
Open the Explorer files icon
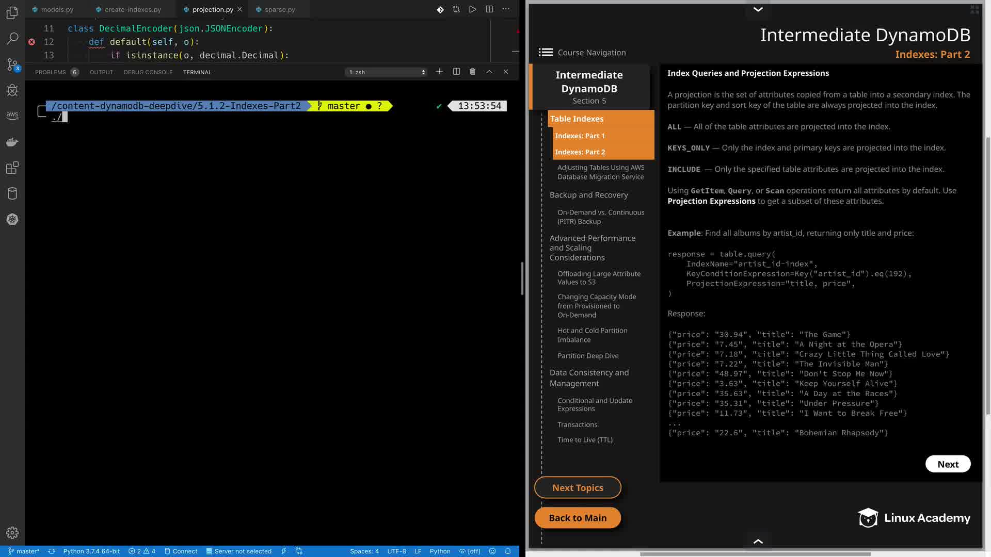click(12, 13)
